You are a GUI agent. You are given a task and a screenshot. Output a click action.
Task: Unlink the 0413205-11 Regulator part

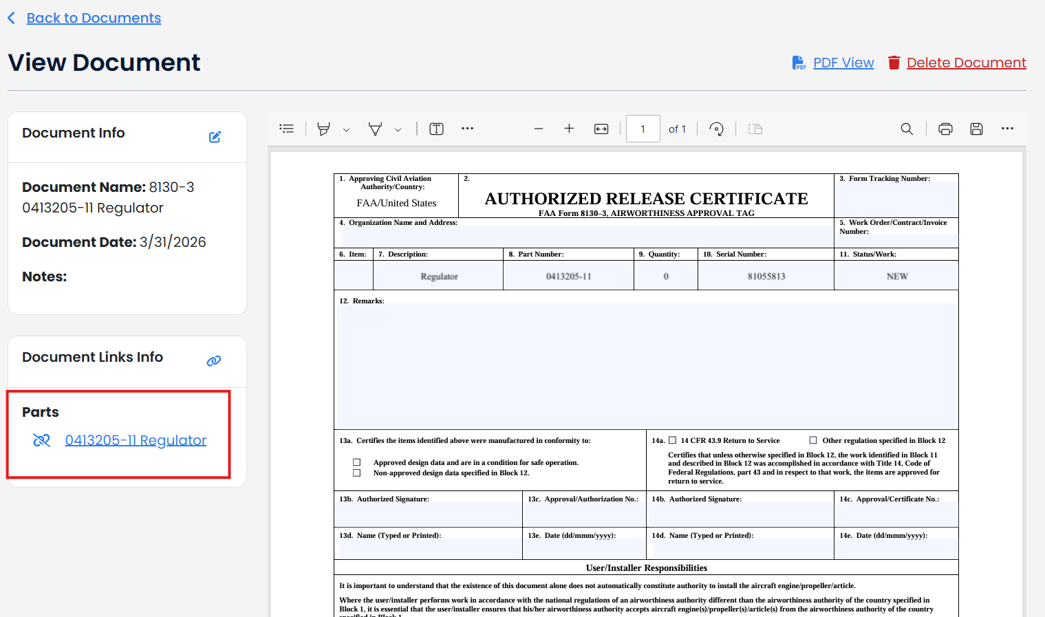[41, 440]
